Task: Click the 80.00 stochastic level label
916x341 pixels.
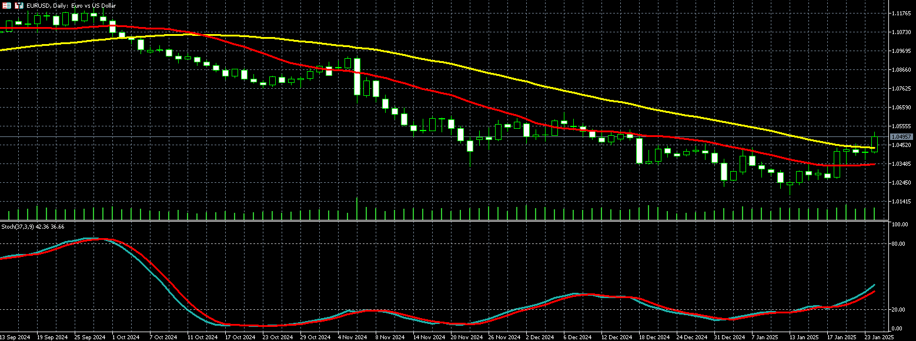Action: [899, 243]
